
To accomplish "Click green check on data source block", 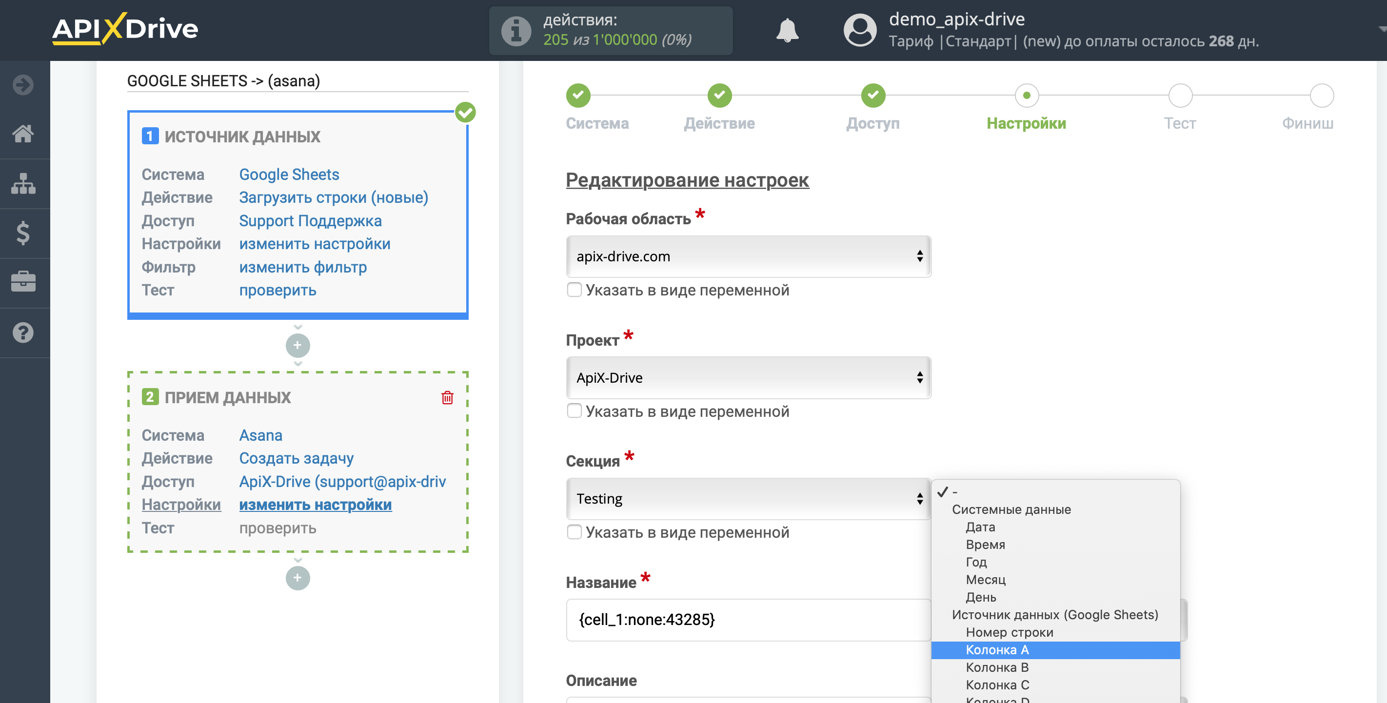I will tap(465, 113).
